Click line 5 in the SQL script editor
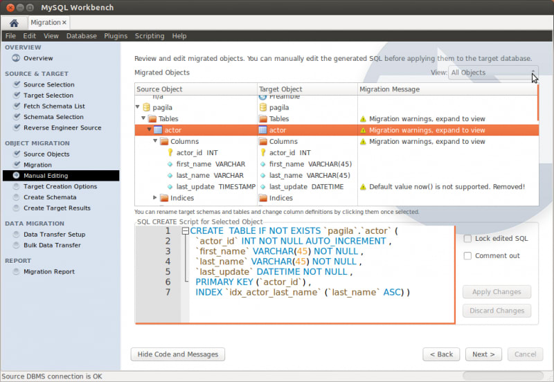Viewport: 554px width, 382px height. pos(274,272)
